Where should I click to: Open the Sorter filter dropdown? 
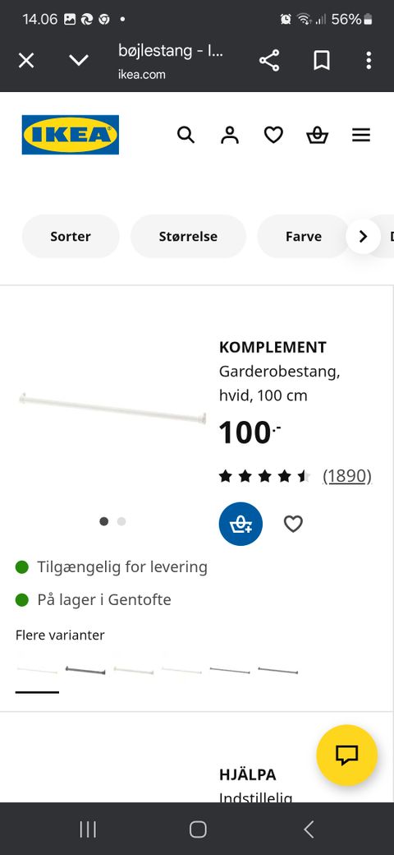coord(71,236)
